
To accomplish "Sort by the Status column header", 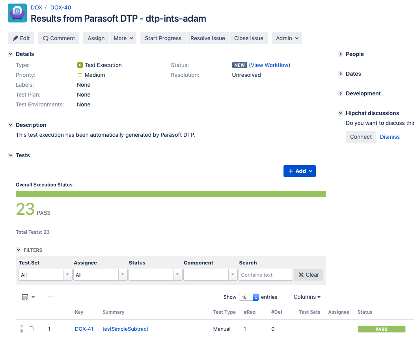I will [x=365, y=312].
